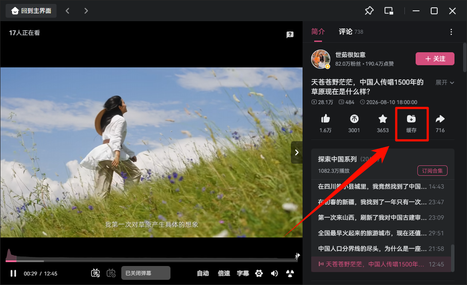
Task: Open 探索中国系列 collection title
Action: coord(337,159)
